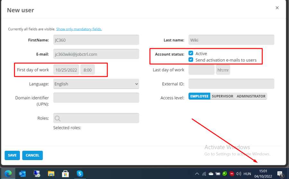Launch Microsoft Store from the taskbar
The height and width of the screenshot is (179, 289).
coord(66,174)
